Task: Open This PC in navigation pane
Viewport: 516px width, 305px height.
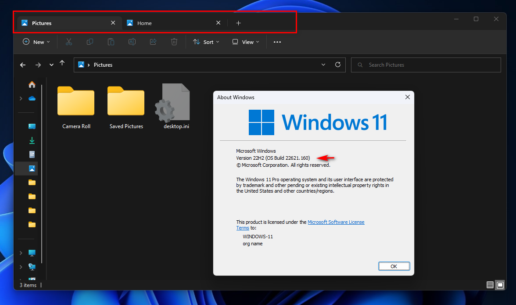Action: point(32,253)
